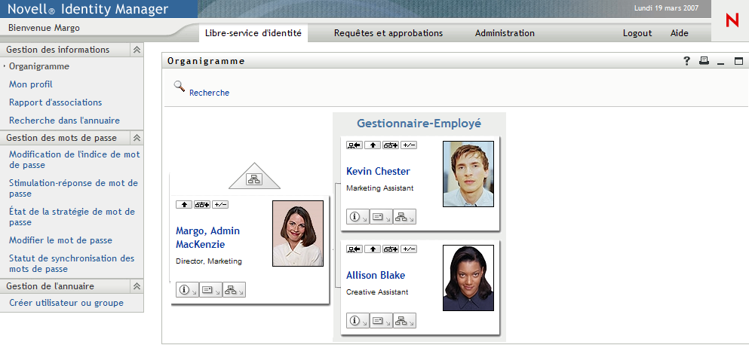Collapse the Gestion des informations section

point(137,50)
